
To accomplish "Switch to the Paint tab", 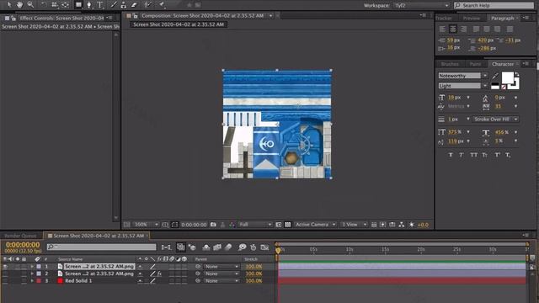I will (475, 64).
